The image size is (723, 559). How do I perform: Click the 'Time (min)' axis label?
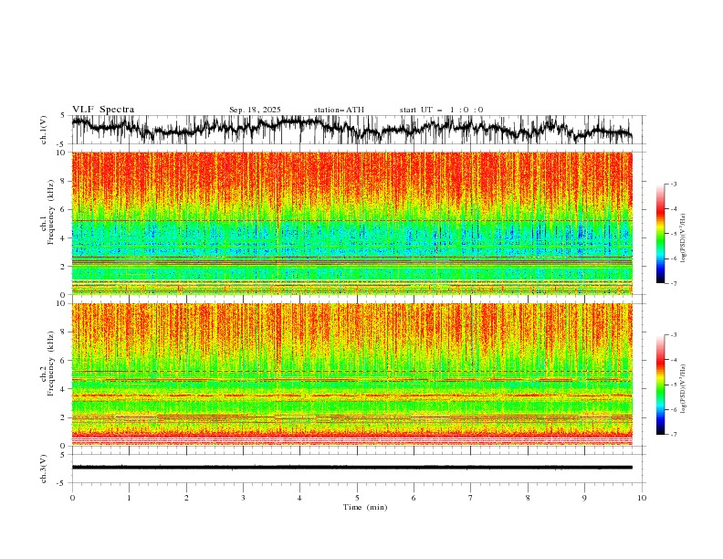(x=365, y=507)
